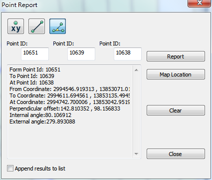Activate the three-point angle report icon
This screenshot has width=212, height=180.
[57, 26]
